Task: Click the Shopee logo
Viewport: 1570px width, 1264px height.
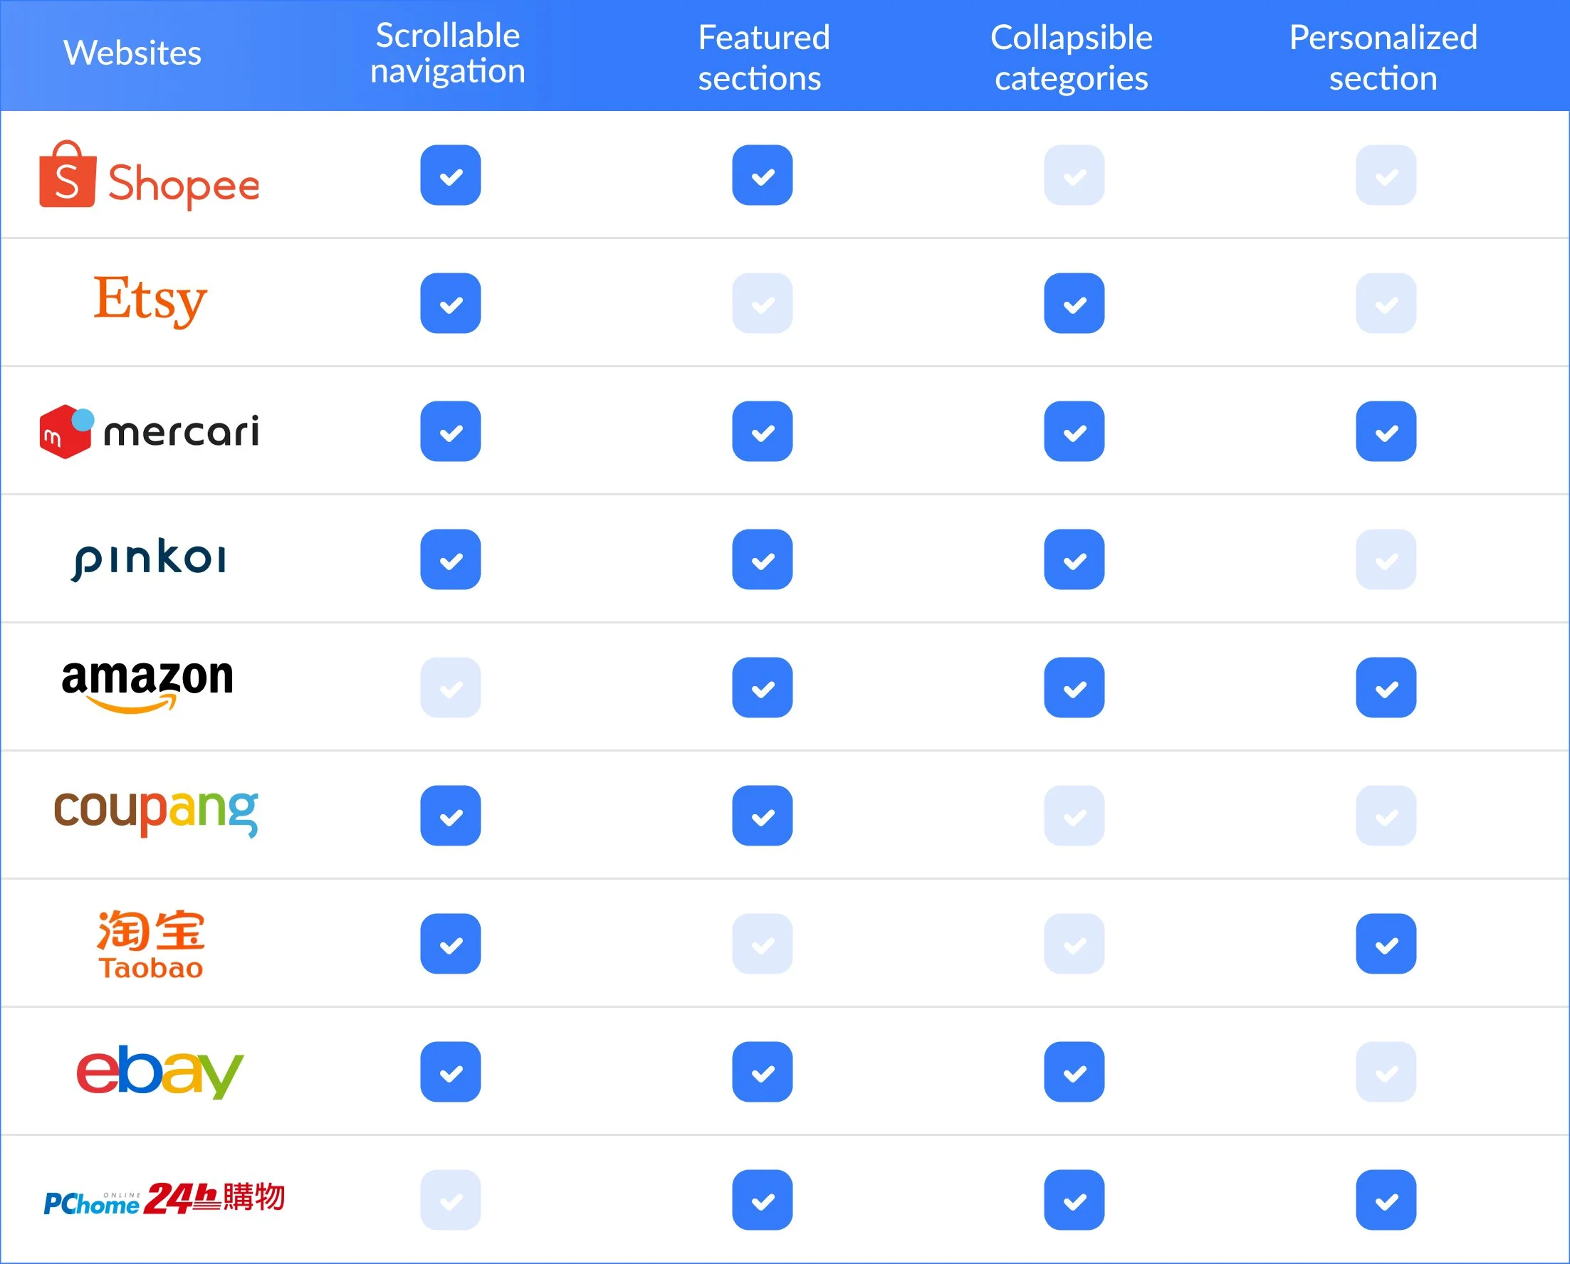Action: click(x=150, y=176)
